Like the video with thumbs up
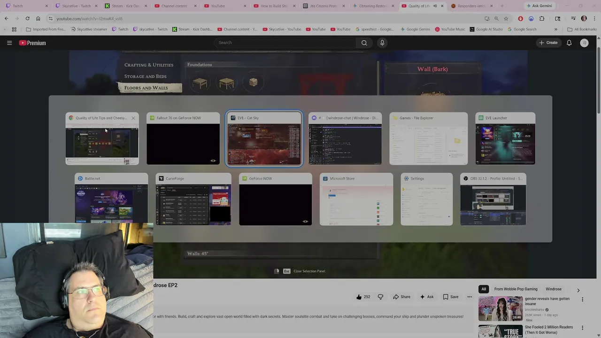 tap(363, 297)
